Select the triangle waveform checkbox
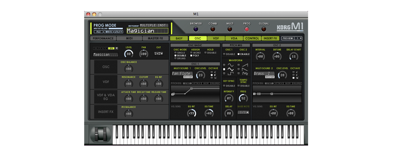 coord(224,69)
